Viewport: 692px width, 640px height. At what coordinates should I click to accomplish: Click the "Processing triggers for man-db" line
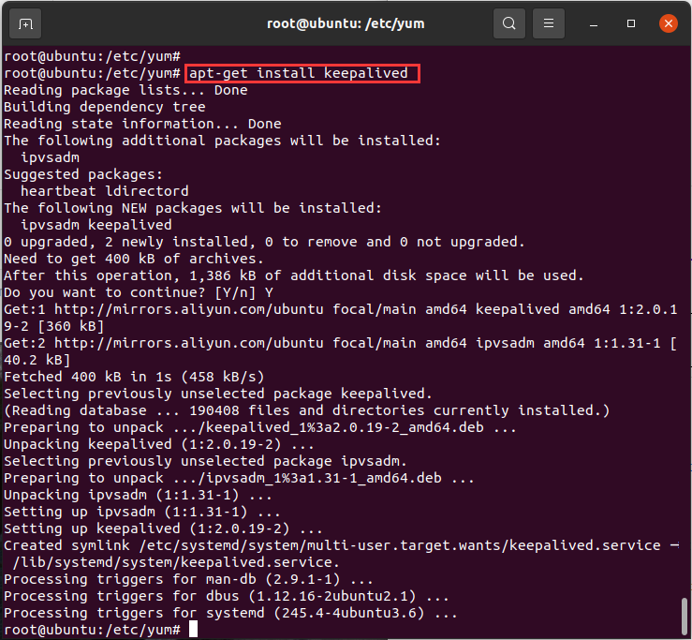click(x=188, y=579)
